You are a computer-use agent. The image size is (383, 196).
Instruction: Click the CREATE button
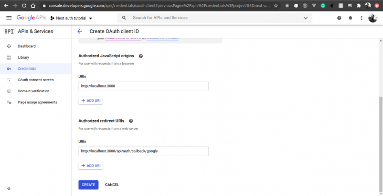coord(89,185)
